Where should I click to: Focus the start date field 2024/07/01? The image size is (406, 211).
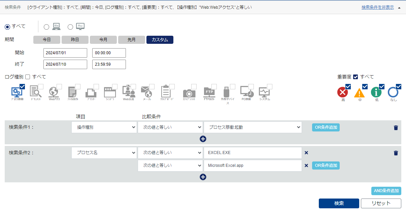pyautogui.click(x=65, y=53)
